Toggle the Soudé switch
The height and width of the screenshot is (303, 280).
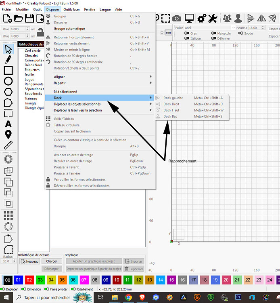click(240, 33)
